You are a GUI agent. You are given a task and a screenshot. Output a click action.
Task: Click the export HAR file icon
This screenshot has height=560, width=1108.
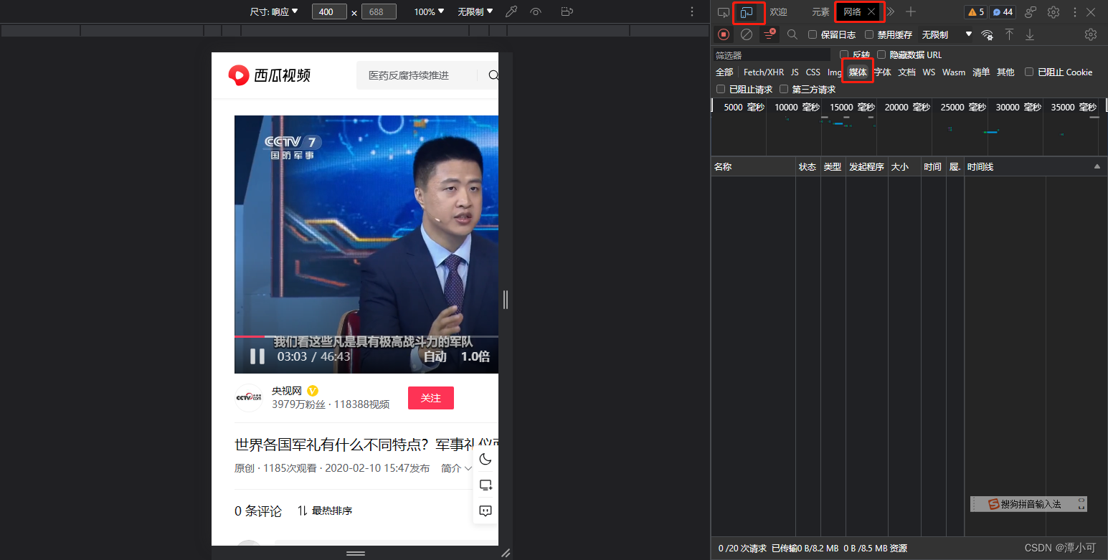pyautogui.click(x=1030, y=34)
